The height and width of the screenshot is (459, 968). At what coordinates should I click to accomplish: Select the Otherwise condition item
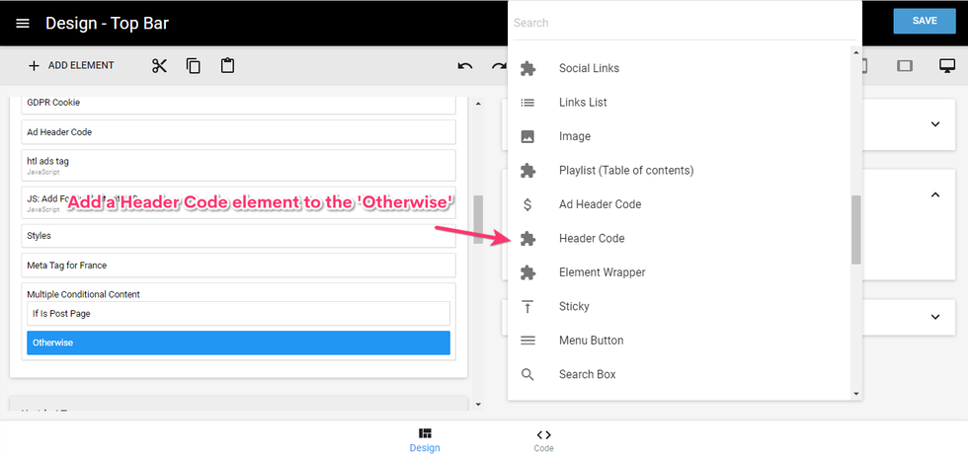click(238, 343)
